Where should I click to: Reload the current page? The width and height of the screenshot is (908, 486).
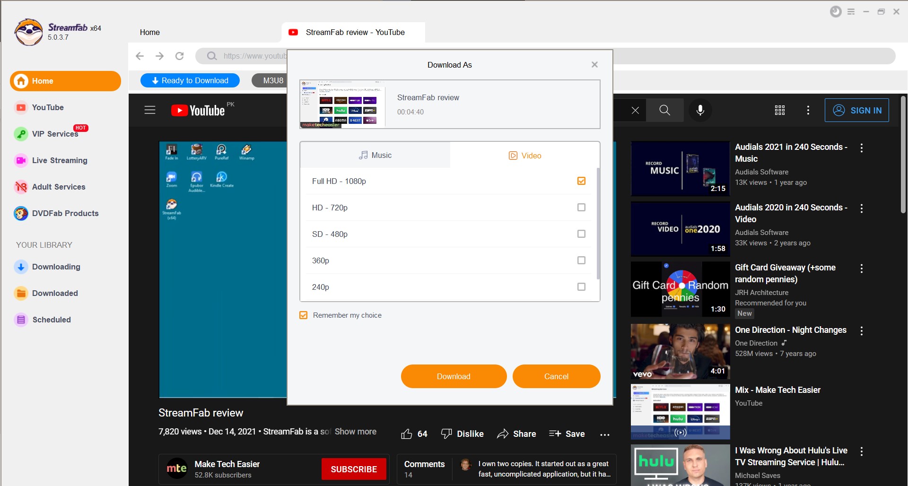tap(179, 56)
